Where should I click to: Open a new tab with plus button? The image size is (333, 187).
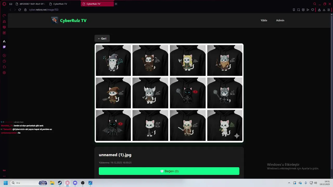pos(116,4)
